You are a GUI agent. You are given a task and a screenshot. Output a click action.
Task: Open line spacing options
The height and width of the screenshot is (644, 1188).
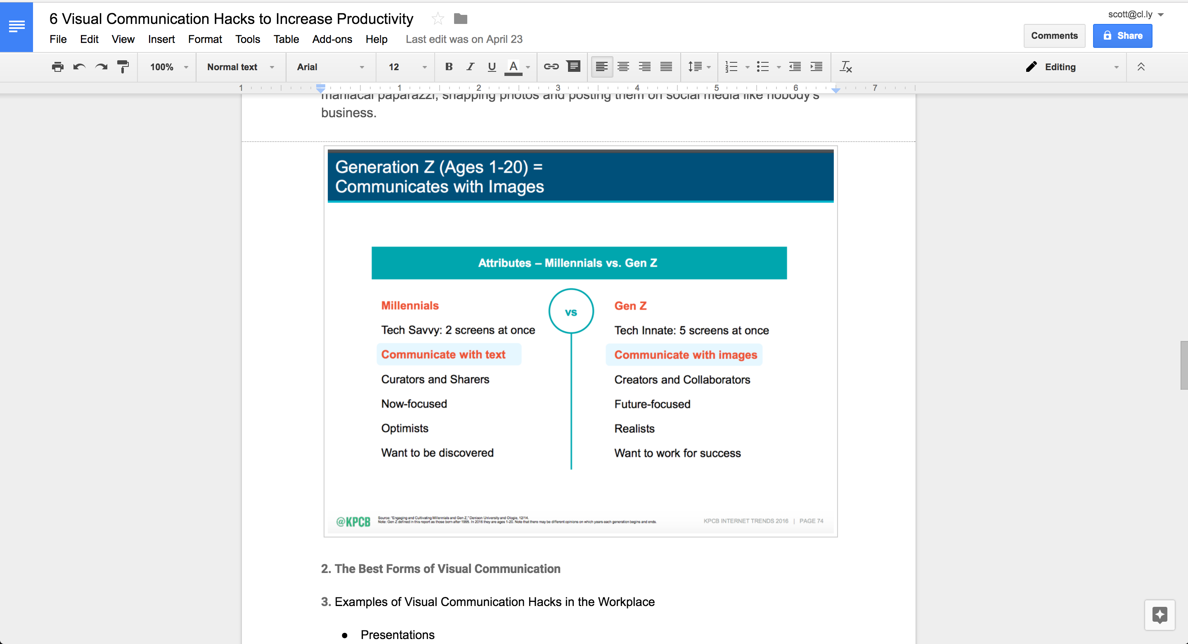(x=699, y=67)
